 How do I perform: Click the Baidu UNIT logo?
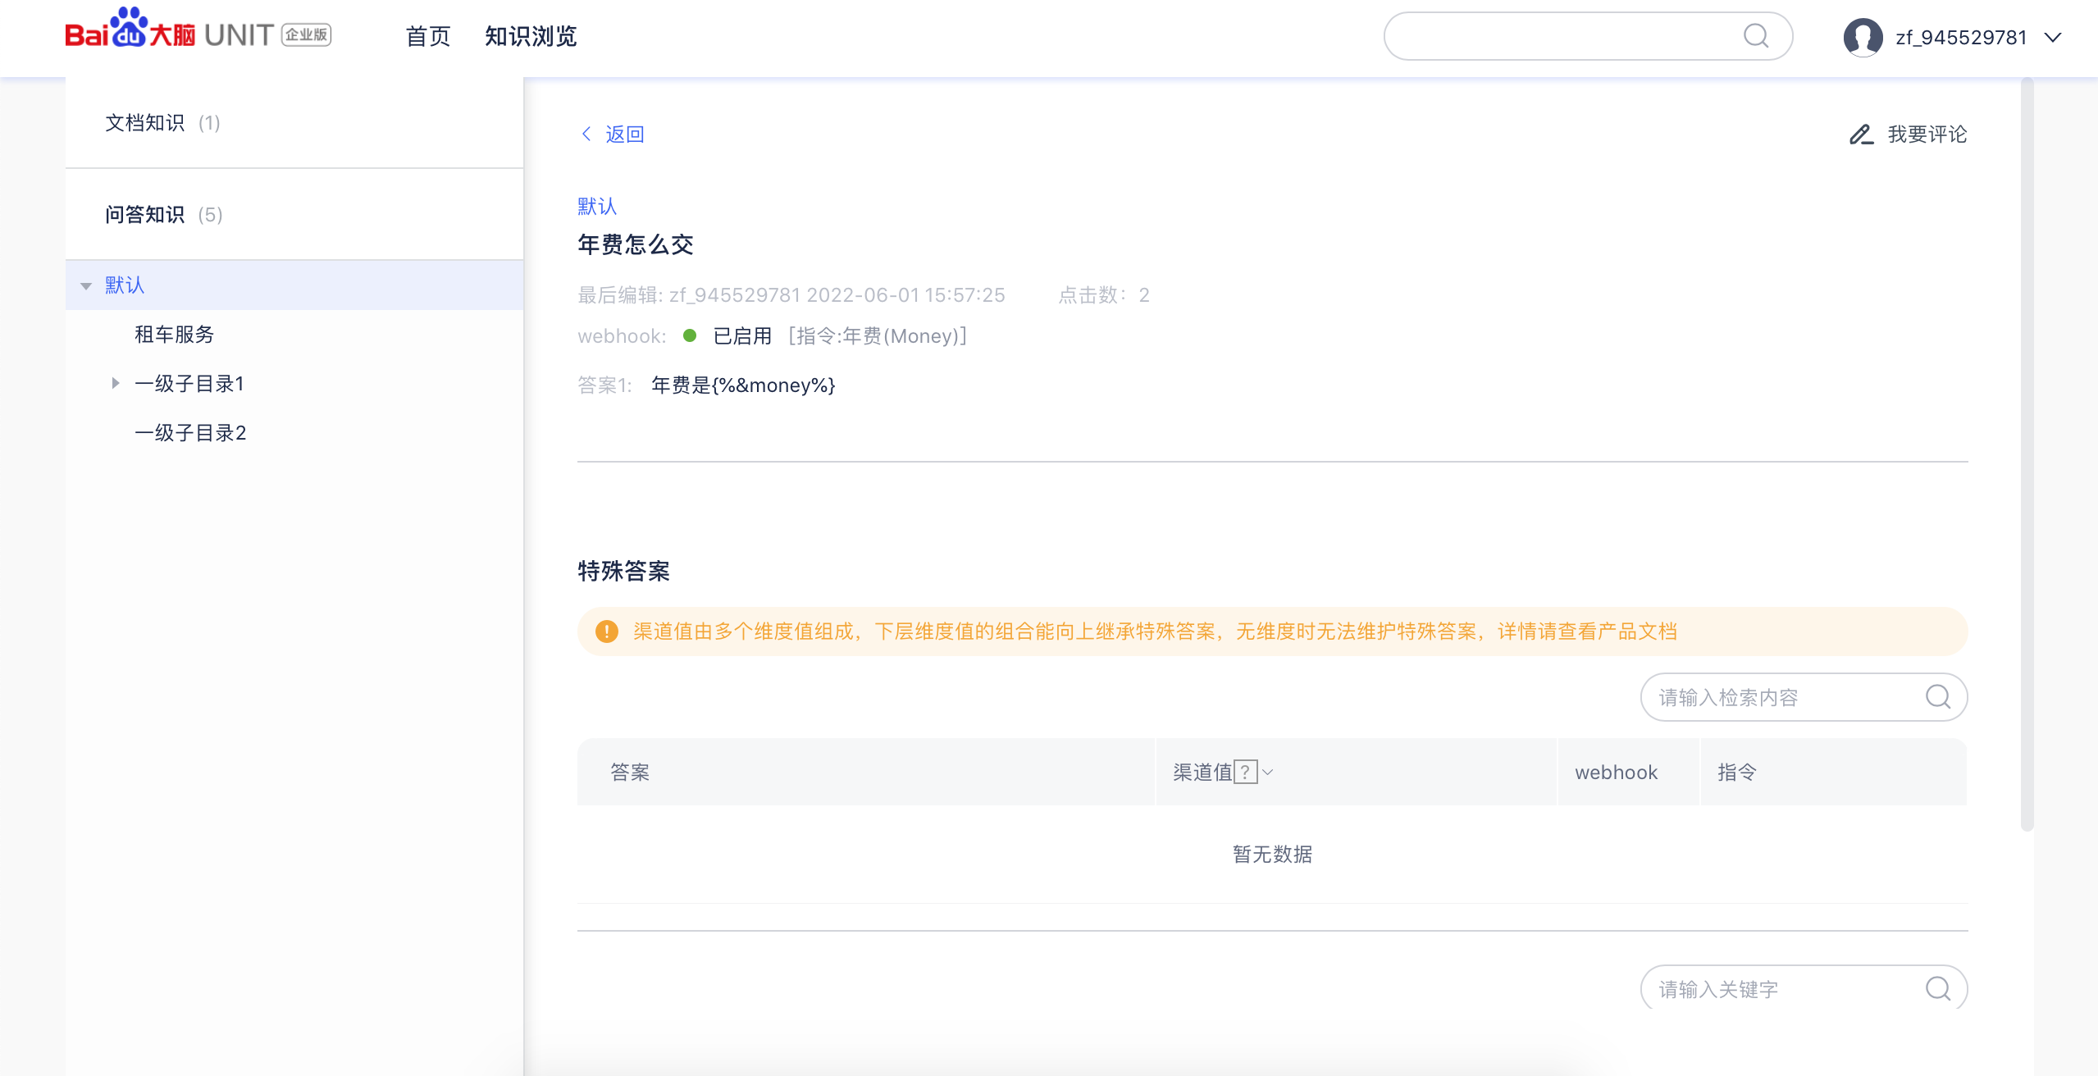click(198, 31)
